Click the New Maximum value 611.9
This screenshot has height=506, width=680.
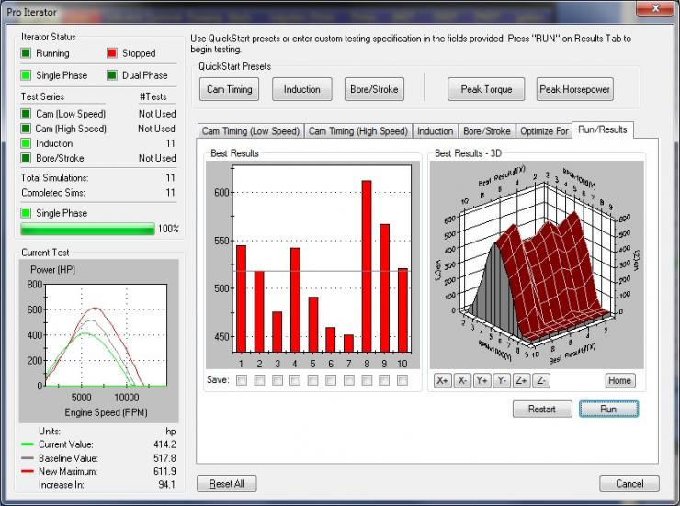pos(164,471)
